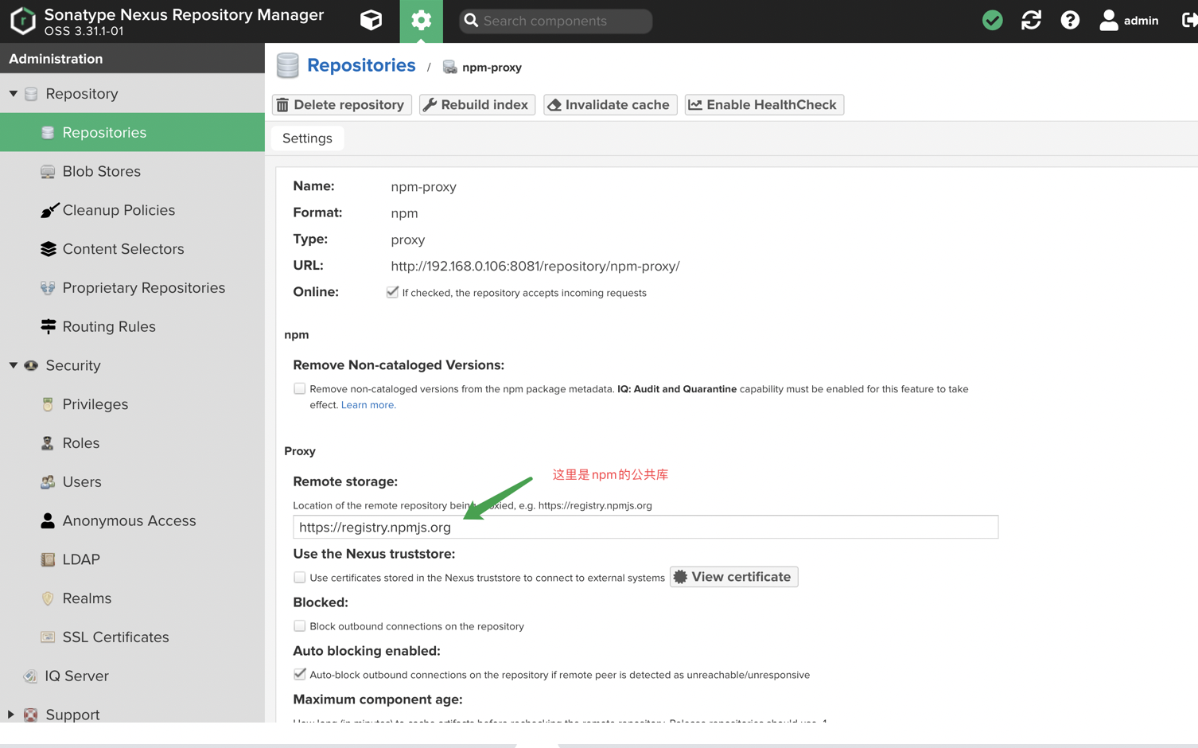Click the Refresh icon in header

(1031, 21)
